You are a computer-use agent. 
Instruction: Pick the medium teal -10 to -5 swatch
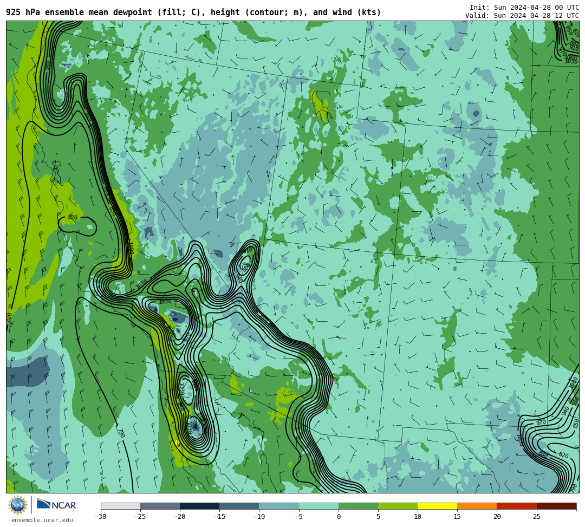(279, 506)
